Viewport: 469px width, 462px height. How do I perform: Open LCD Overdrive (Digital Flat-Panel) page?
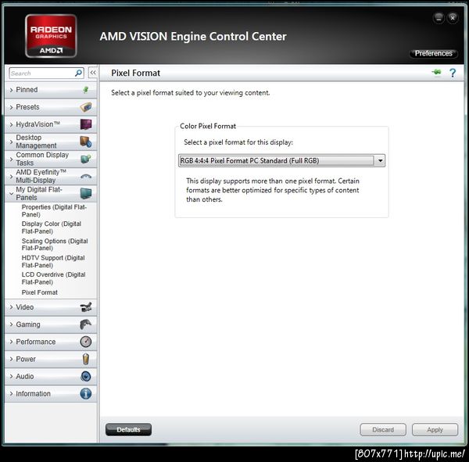click(53, 278)
